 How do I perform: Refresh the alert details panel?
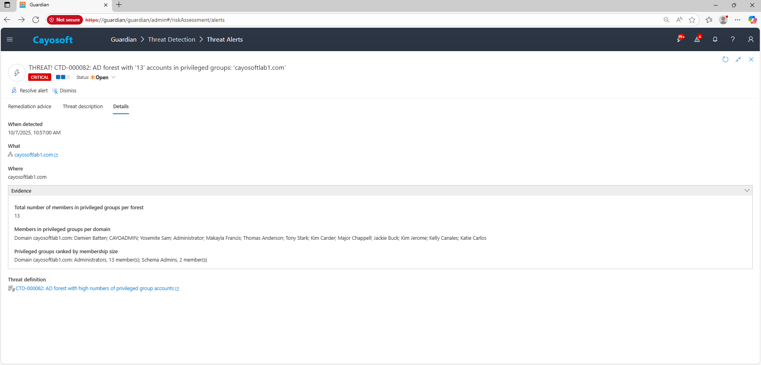point(725,59)
